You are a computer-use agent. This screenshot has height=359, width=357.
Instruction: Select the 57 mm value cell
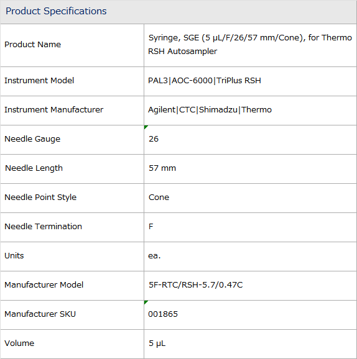coord(251,169)
